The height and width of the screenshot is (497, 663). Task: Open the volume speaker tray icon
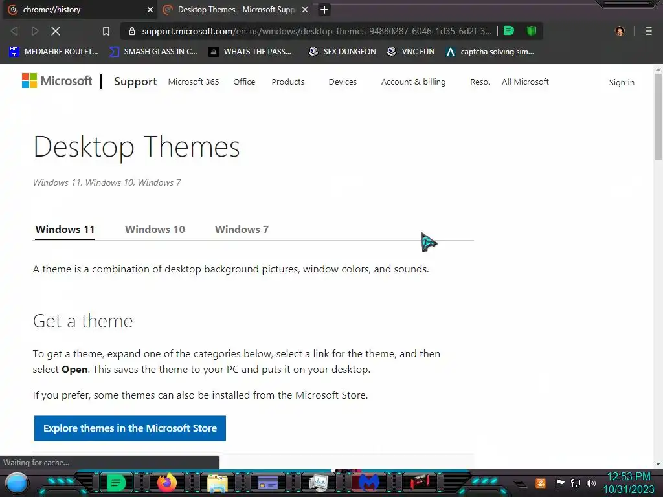591,483
